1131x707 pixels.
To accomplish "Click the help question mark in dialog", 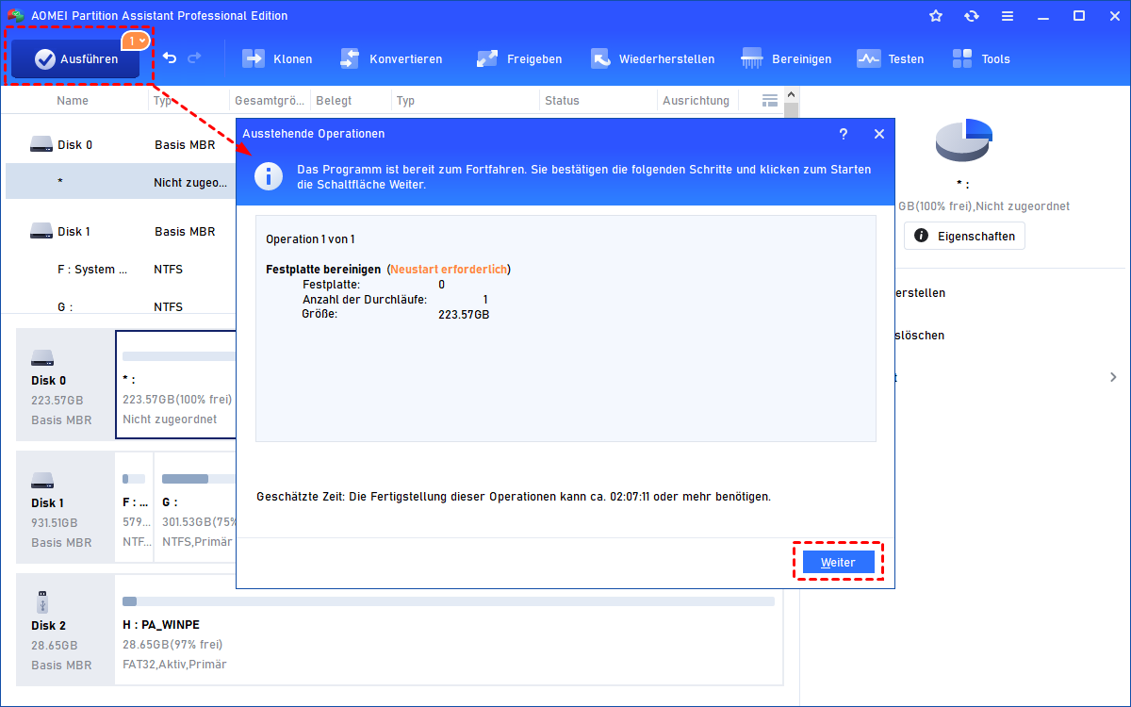I will coord(844,134).
